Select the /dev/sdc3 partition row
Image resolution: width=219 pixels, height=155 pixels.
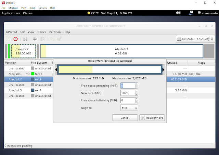tap(109, 90)
